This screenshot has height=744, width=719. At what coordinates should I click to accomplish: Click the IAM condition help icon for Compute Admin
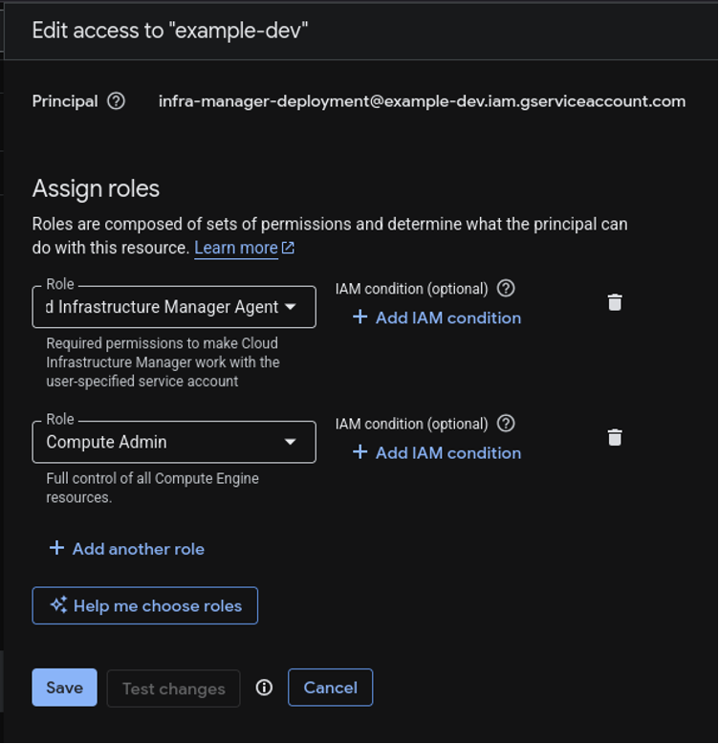(507, 423)
